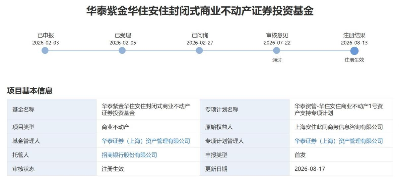Open the 招商银行股份有限公司 custodian link
The height and width of the screenshot is (177, 399).
pyautogui.click(x=129, y=155)
